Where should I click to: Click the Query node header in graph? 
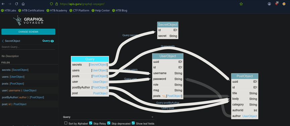pos(90,59)
